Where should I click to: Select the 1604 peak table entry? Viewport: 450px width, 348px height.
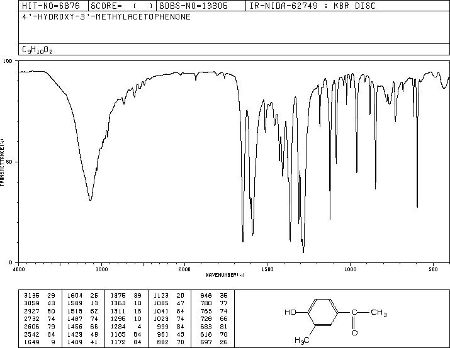[82, 296]
